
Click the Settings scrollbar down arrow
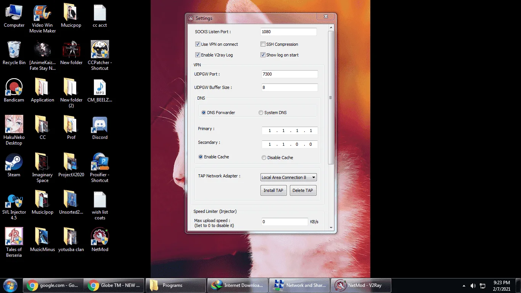(331, 227)
